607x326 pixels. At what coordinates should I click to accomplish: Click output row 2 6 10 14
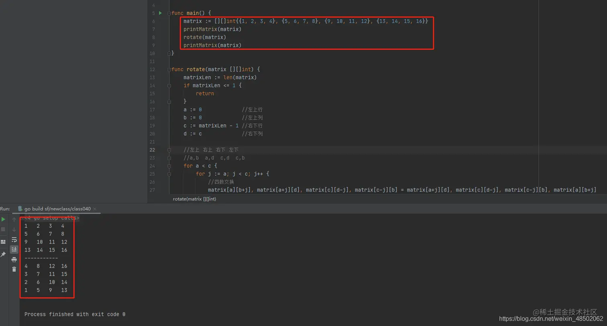(46, 282)
